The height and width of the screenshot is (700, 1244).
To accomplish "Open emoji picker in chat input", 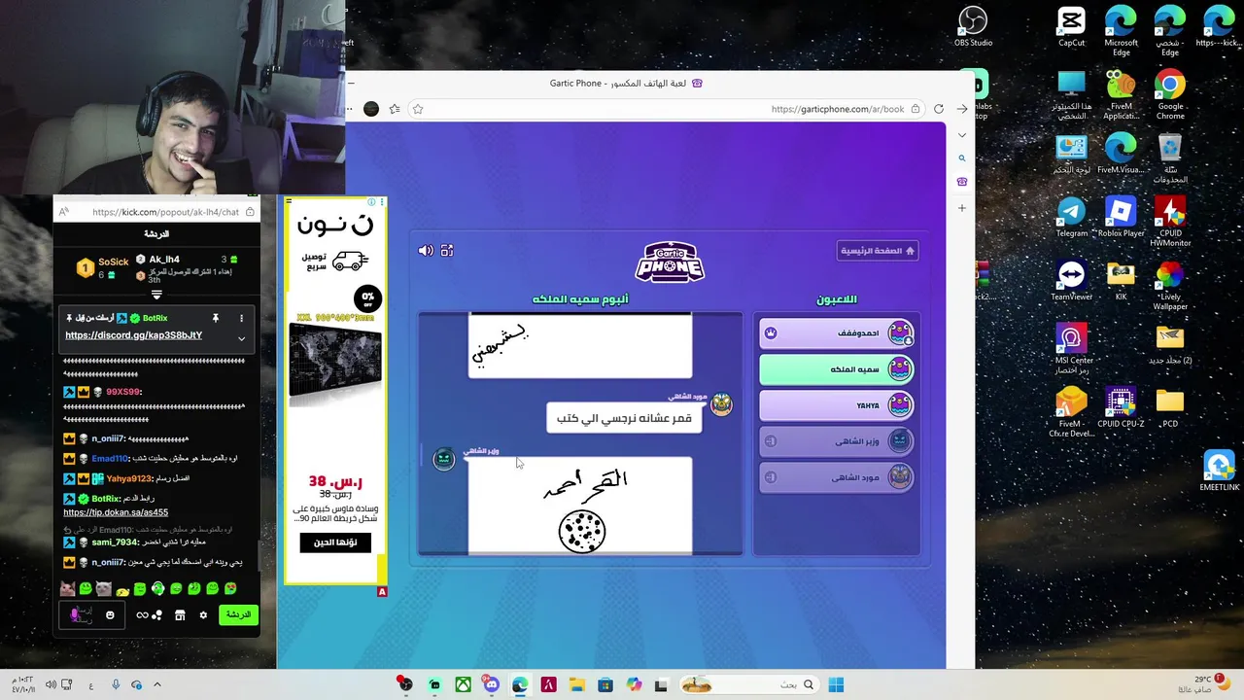I will click(x=110, y=615).
